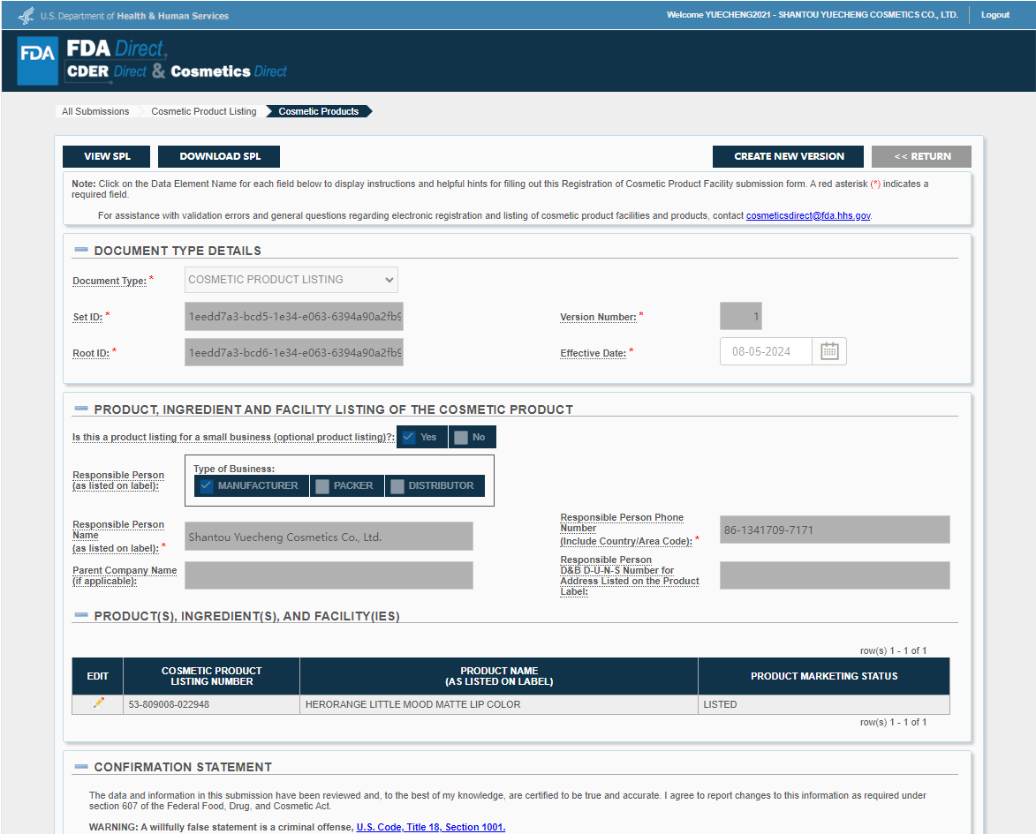Screen dimensions: 1036x834
Task: Go to All Submissions breadcrumb
Action: coord(95,111)
